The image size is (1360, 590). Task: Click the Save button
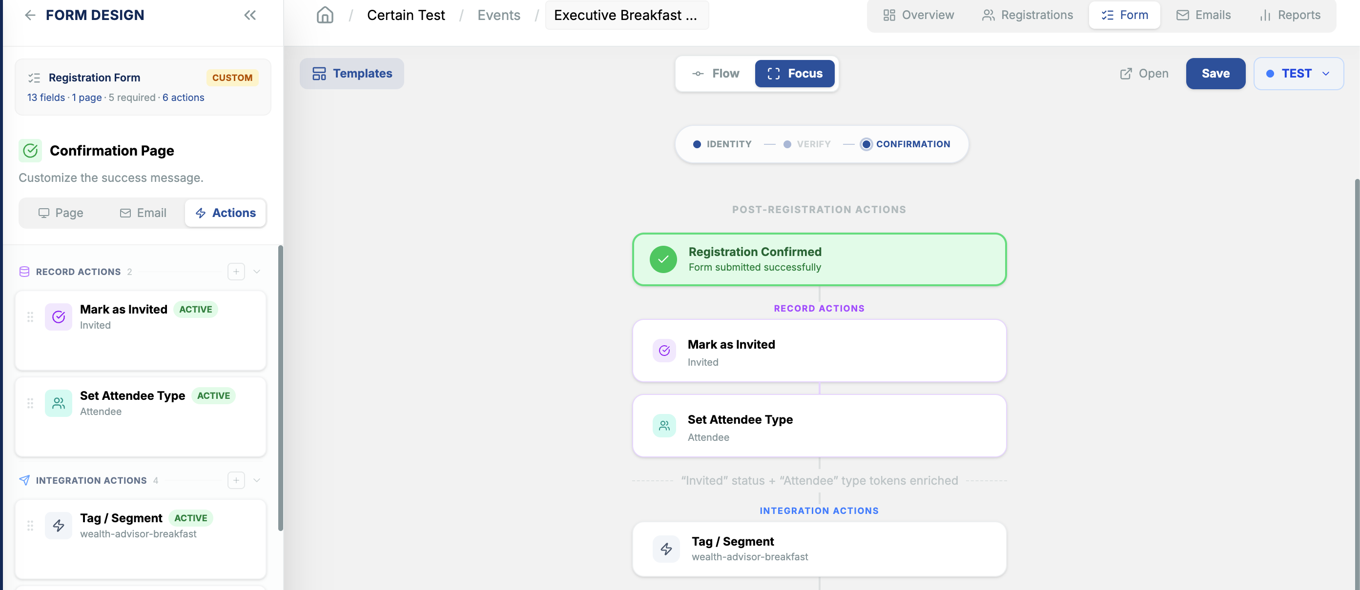coord(1216,74)
